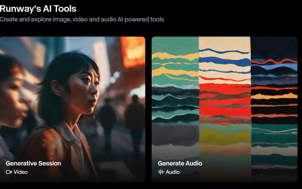Open the Generative Session title link
This screenshot has width=302, height=189.
tap(33, 163)
